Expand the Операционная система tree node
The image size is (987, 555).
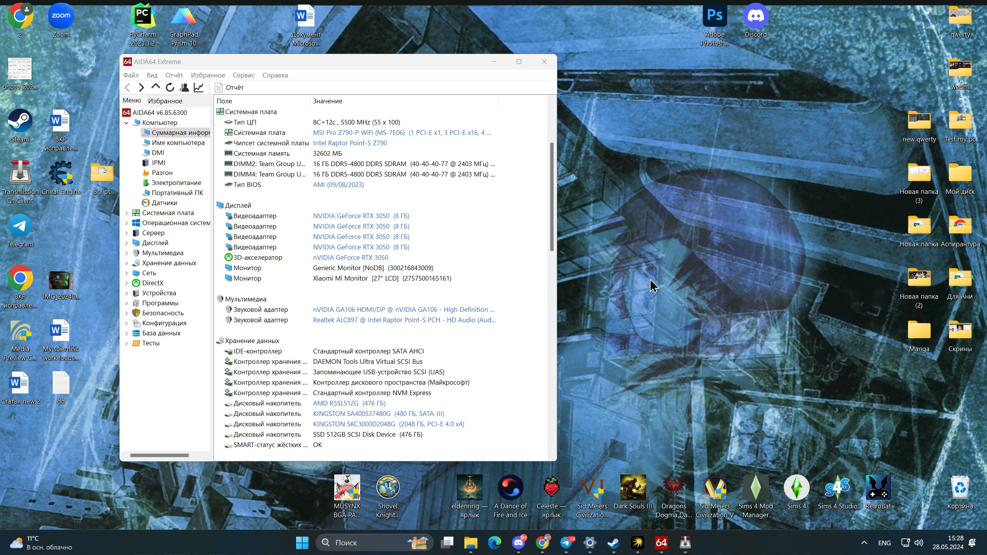pos(126,223)
